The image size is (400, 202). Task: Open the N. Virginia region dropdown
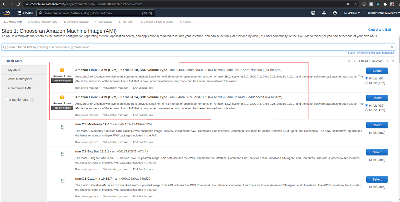coord(352,13)
